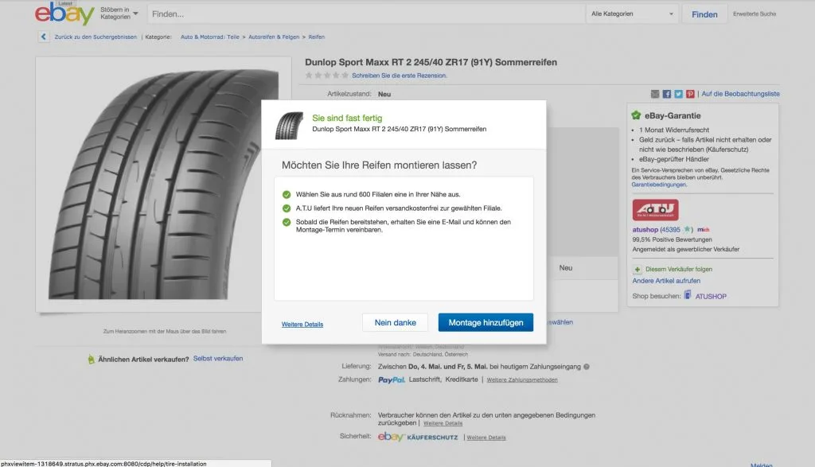Open Schreiben Sie die erste Rezension
The image size is (815, 467).
tap(400, 76)
